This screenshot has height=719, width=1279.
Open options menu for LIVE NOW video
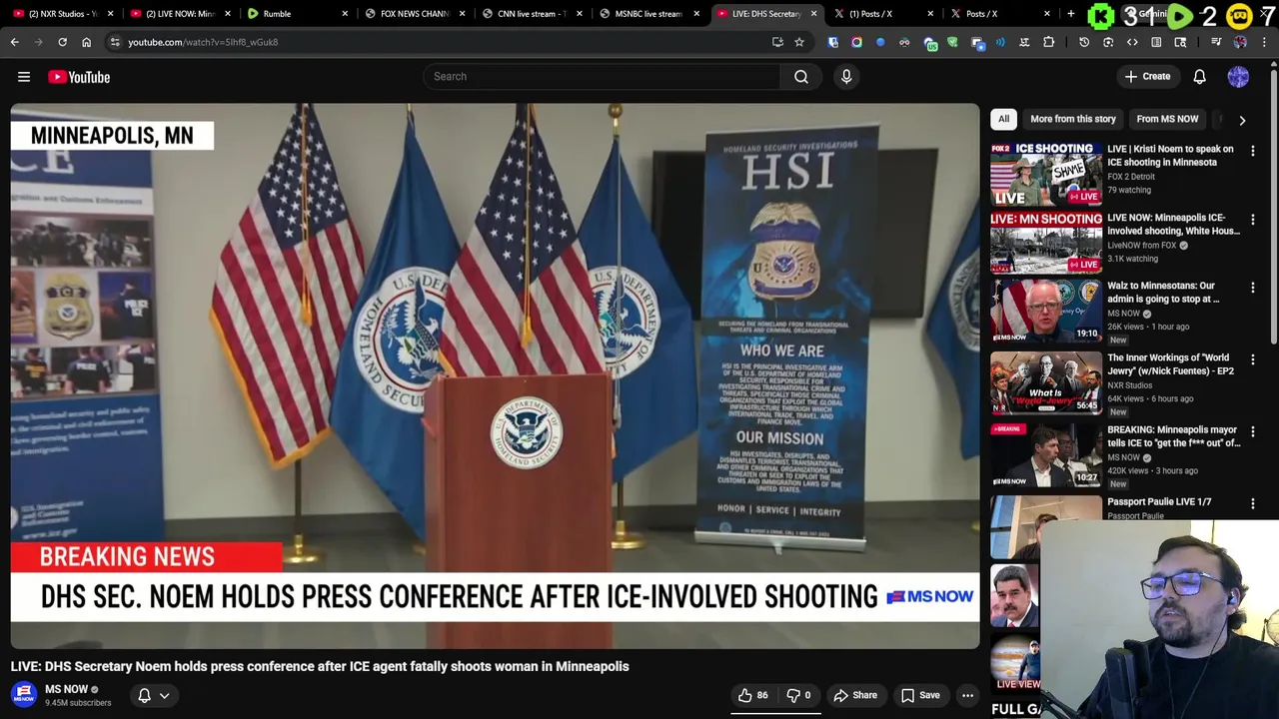pyautogui.click(x=1252, y=219)
